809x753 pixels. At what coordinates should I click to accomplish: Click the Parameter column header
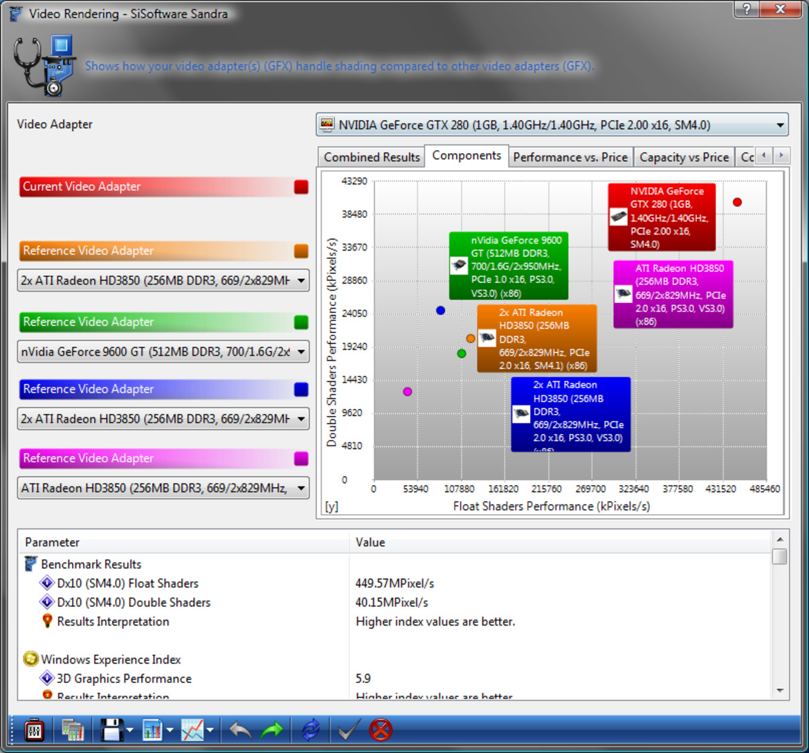pos(183,543)
